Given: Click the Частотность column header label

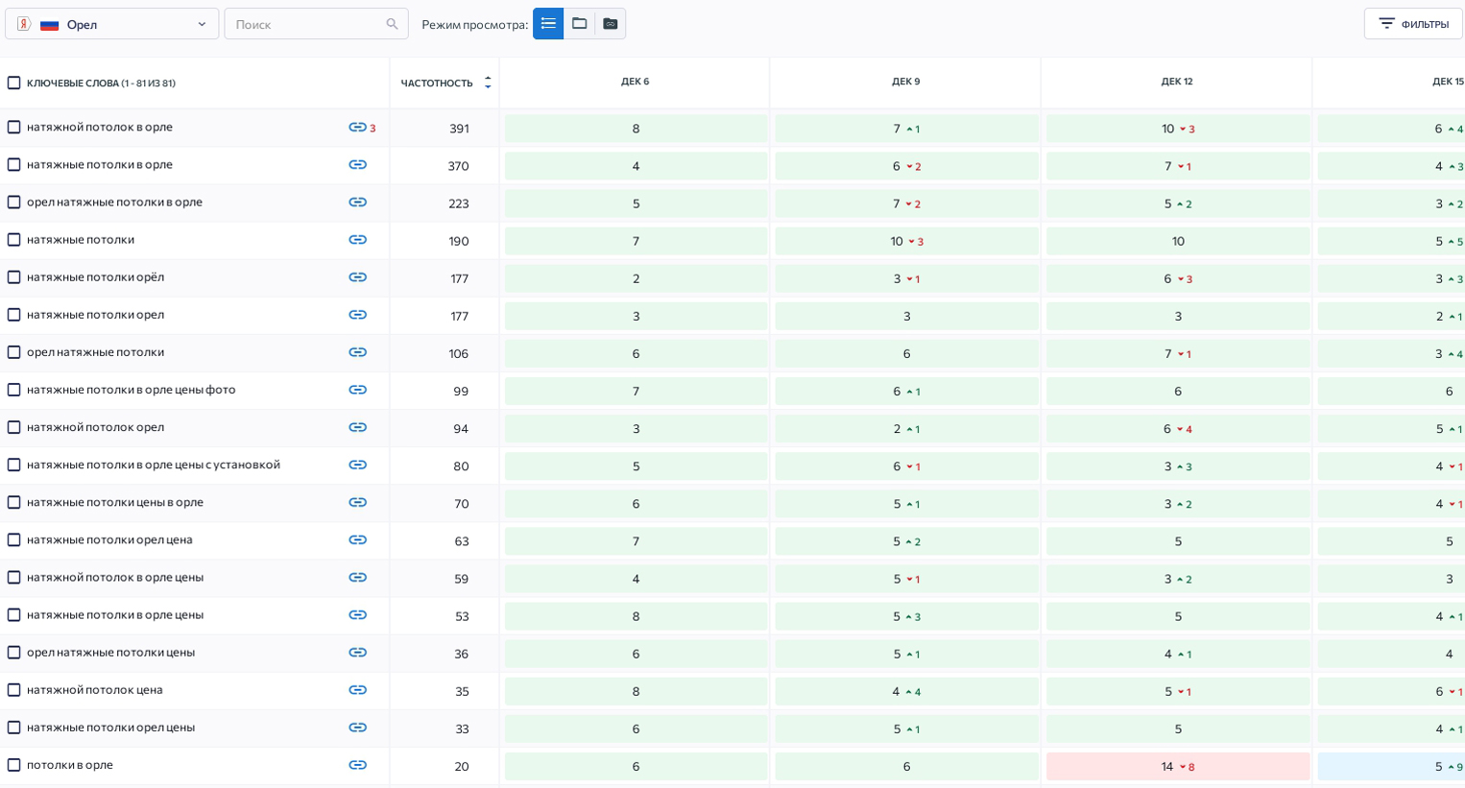Looking at the screenshot, I should pos(437,83).
